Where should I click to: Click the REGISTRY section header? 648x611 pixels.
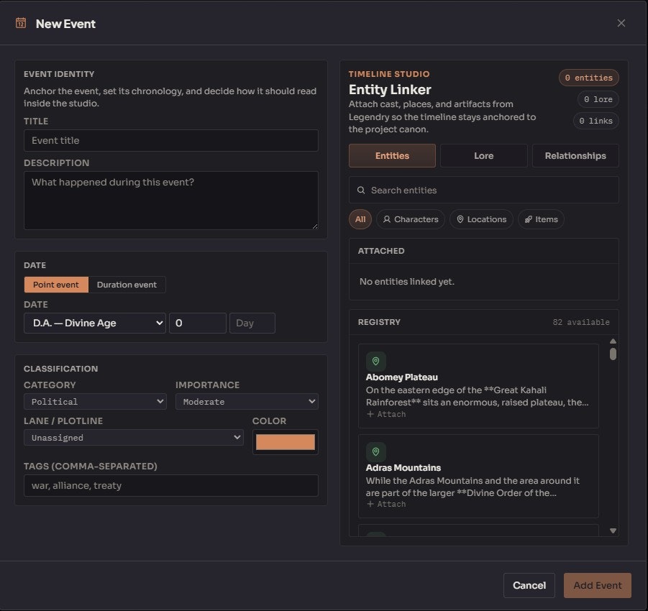click(379, 322)
